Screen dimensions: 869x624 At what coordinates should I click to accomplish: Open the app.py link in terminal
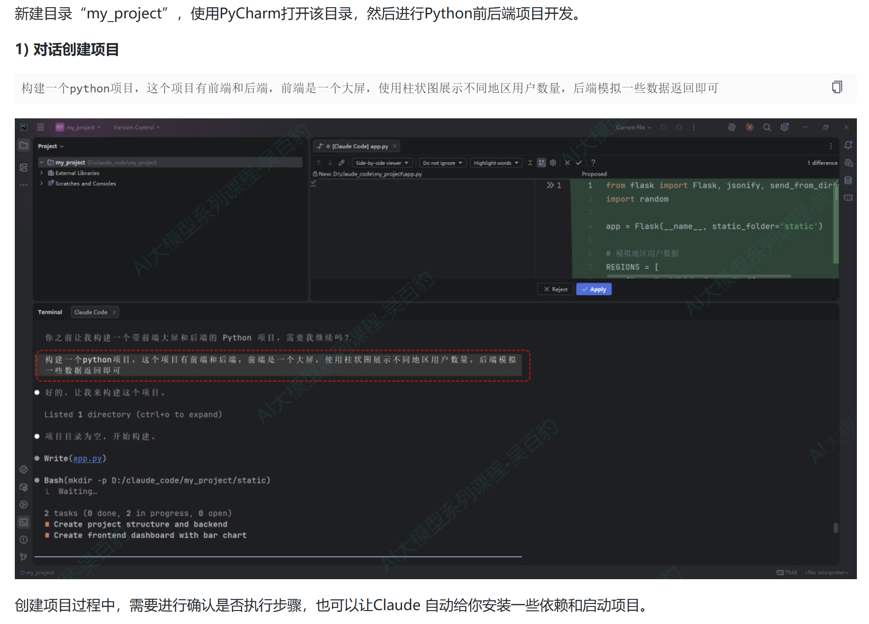pos(87,458)
